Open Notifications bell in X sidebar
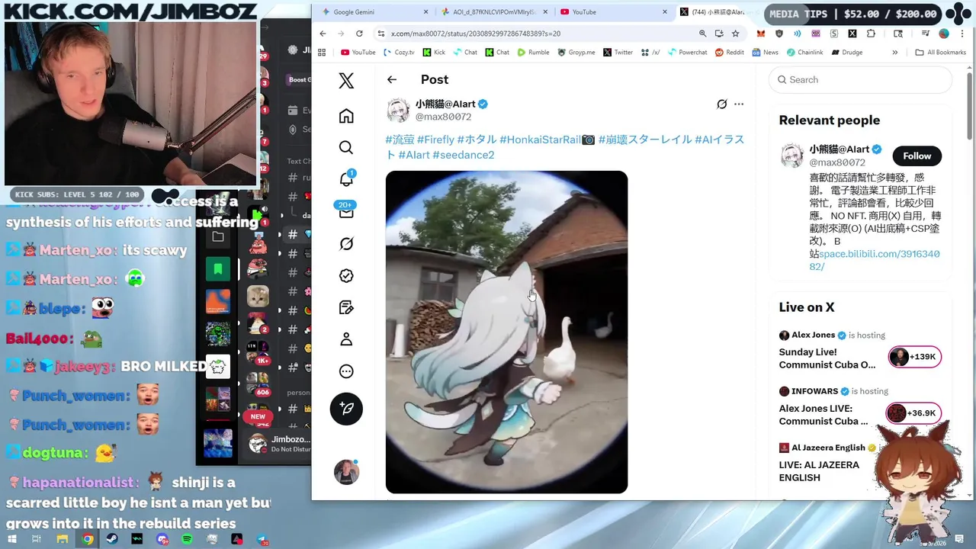The image size is (976, 549). pos(346,179)
